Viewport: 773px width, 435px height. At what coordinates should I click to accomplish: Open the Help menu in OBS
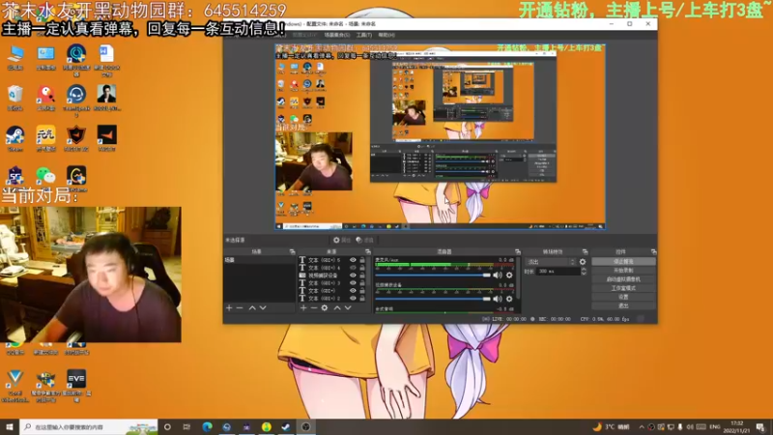386,35
